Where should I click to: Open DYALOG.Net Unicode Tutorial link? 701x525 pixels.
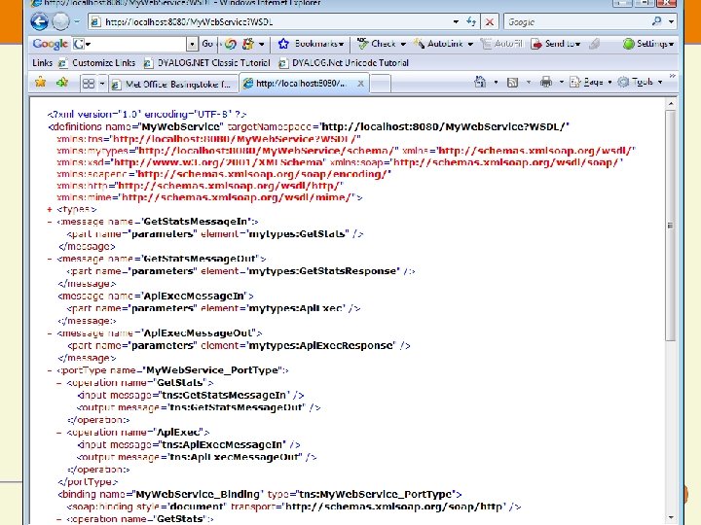pos(344,63)
